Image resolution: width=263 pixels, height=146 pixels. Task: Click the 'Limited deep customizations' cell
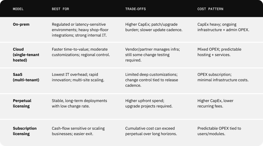(x=151, y=80)
